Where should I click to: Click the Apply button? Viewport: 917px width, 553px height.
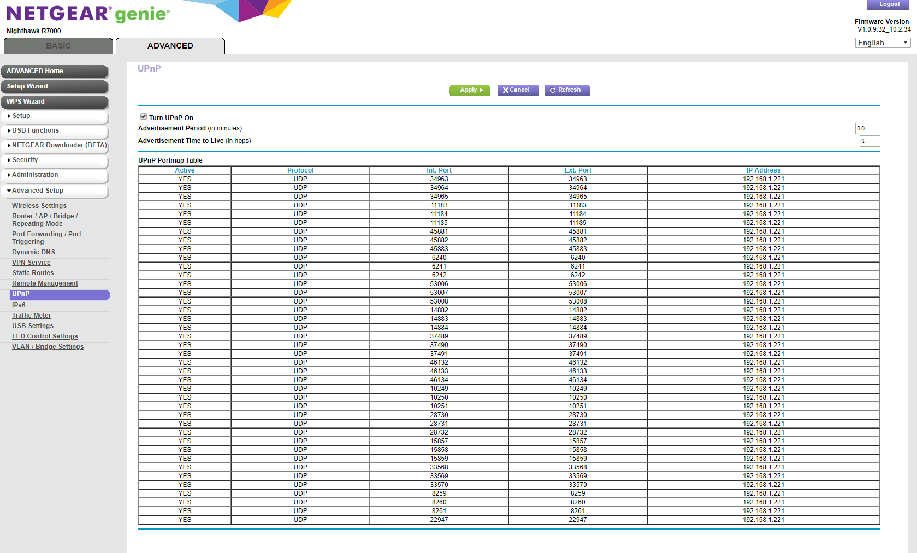[x=470, y=90]
